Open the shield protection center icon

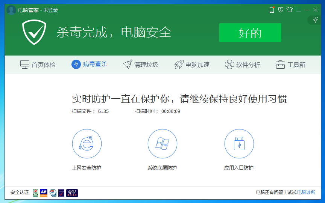[x=281, y=10]
